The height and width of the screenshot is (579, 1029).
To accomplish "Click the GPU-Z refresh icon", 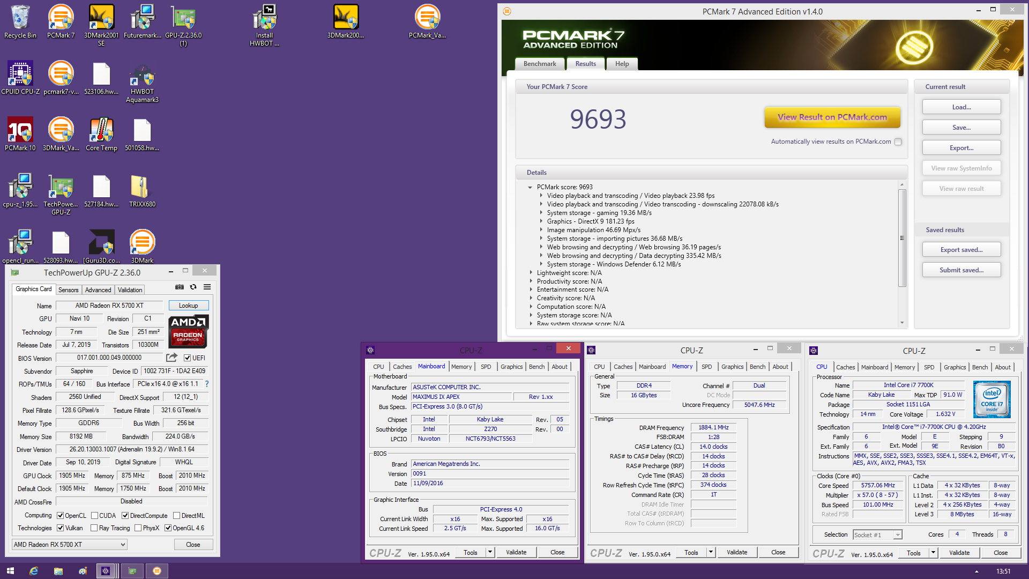I will [193, 287].
